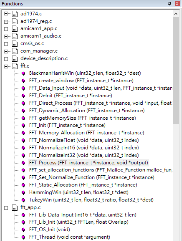Screen dimensions: 182x241
Task: Select FFT_set_allocation_functions entry text
Action: point(101,170)
